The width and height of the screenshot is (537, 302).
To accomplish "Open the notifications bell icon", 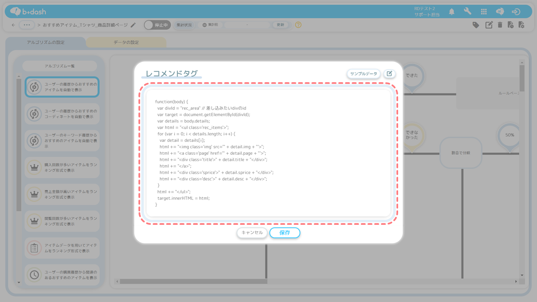I will [x=452, y=12].
